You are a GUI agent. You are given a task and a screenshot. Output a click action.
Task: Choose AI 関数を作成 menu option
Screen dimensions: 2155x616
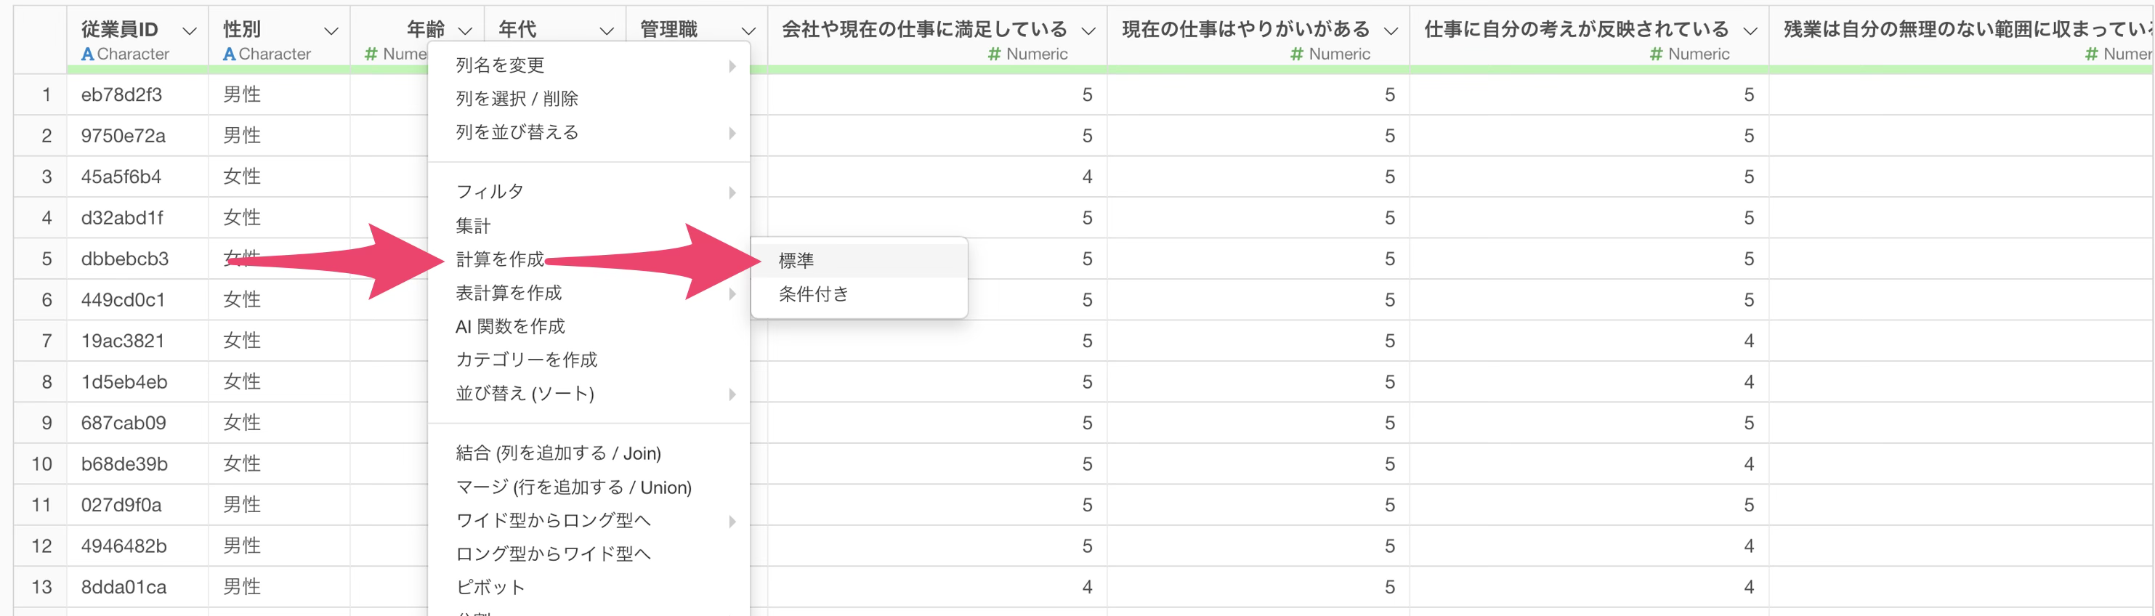coord(509,326)
